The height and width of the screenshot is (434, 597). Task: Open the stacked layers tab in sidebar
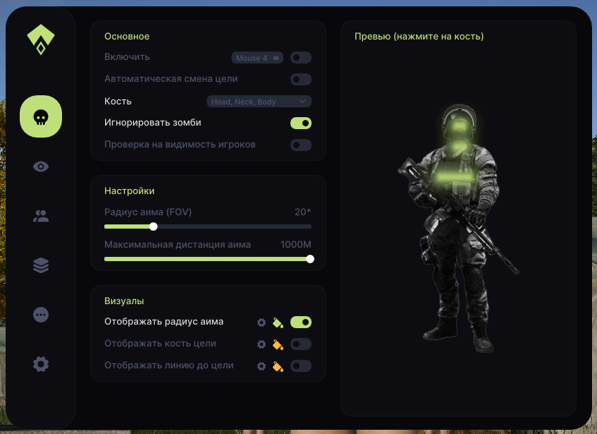[41, 265]
